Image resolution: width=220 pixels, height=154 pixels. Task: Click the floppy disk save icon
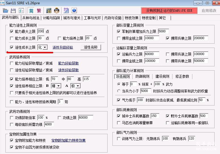point(13,10)
